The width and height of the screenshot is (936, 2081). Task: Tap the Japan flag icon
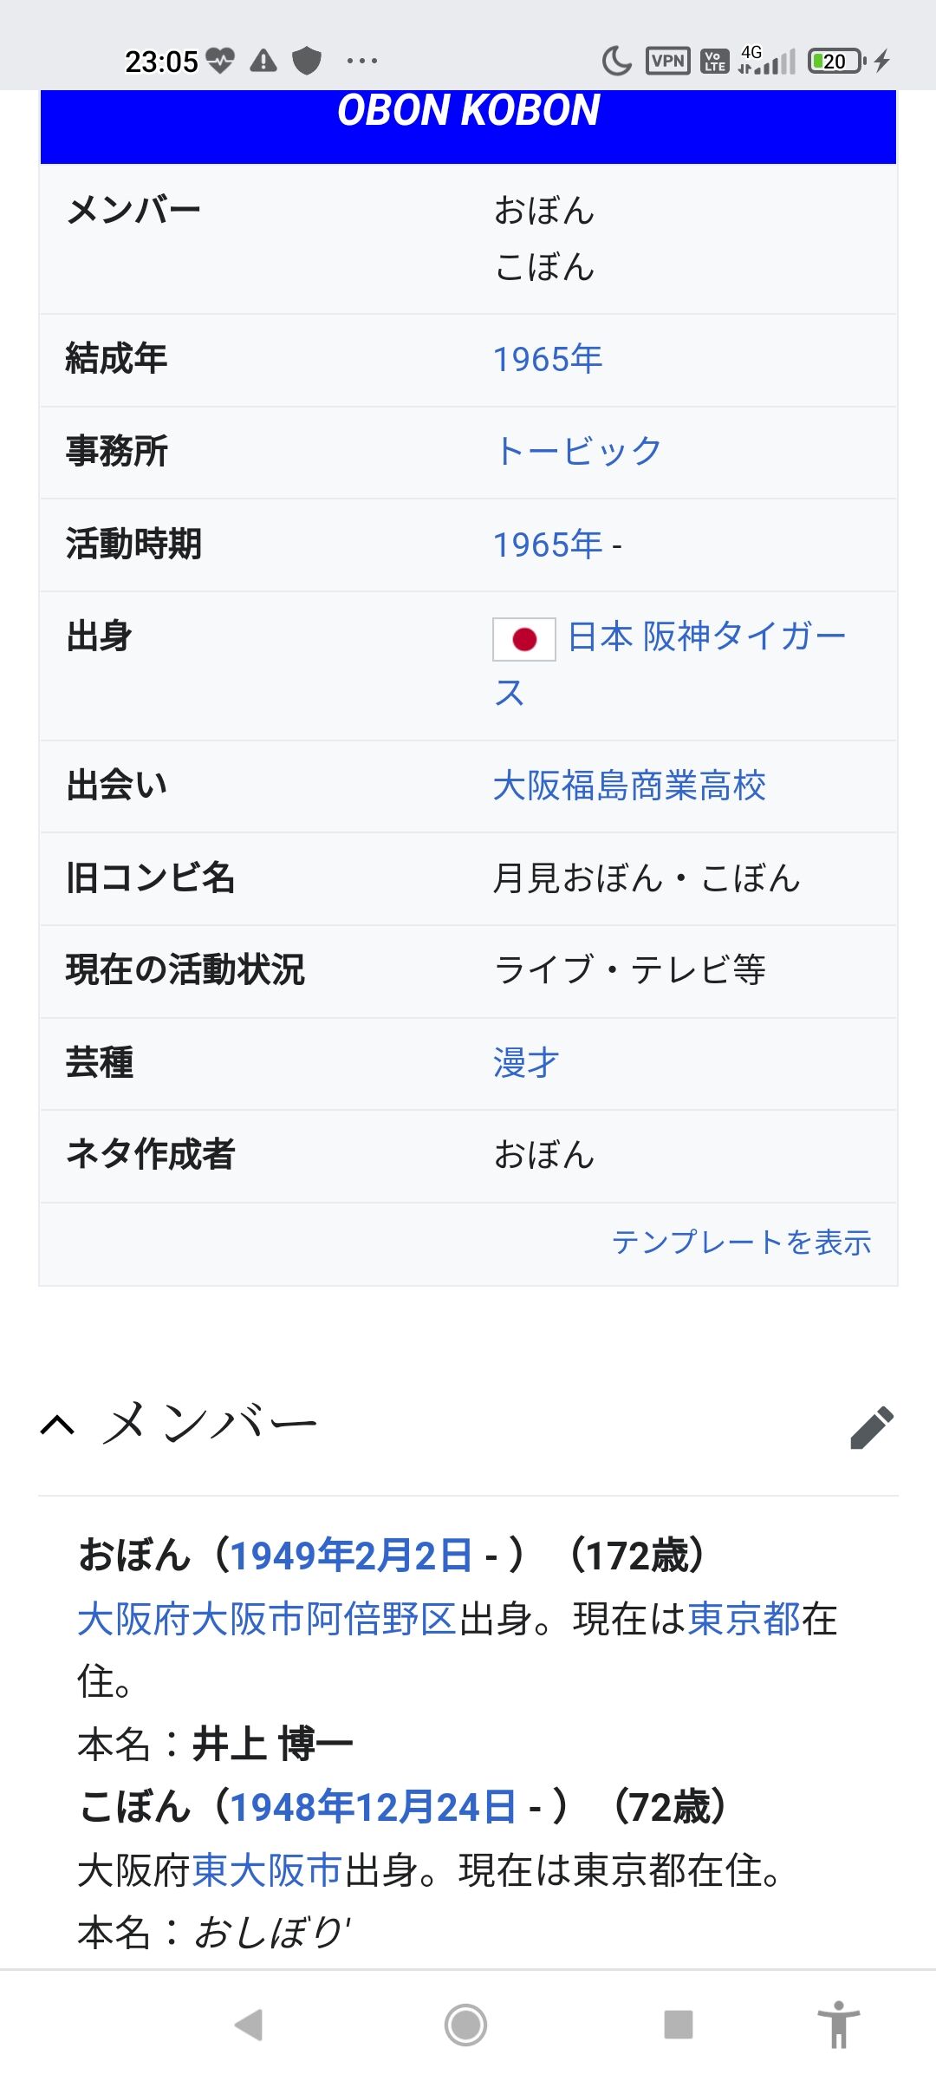(x=523, y=639)
